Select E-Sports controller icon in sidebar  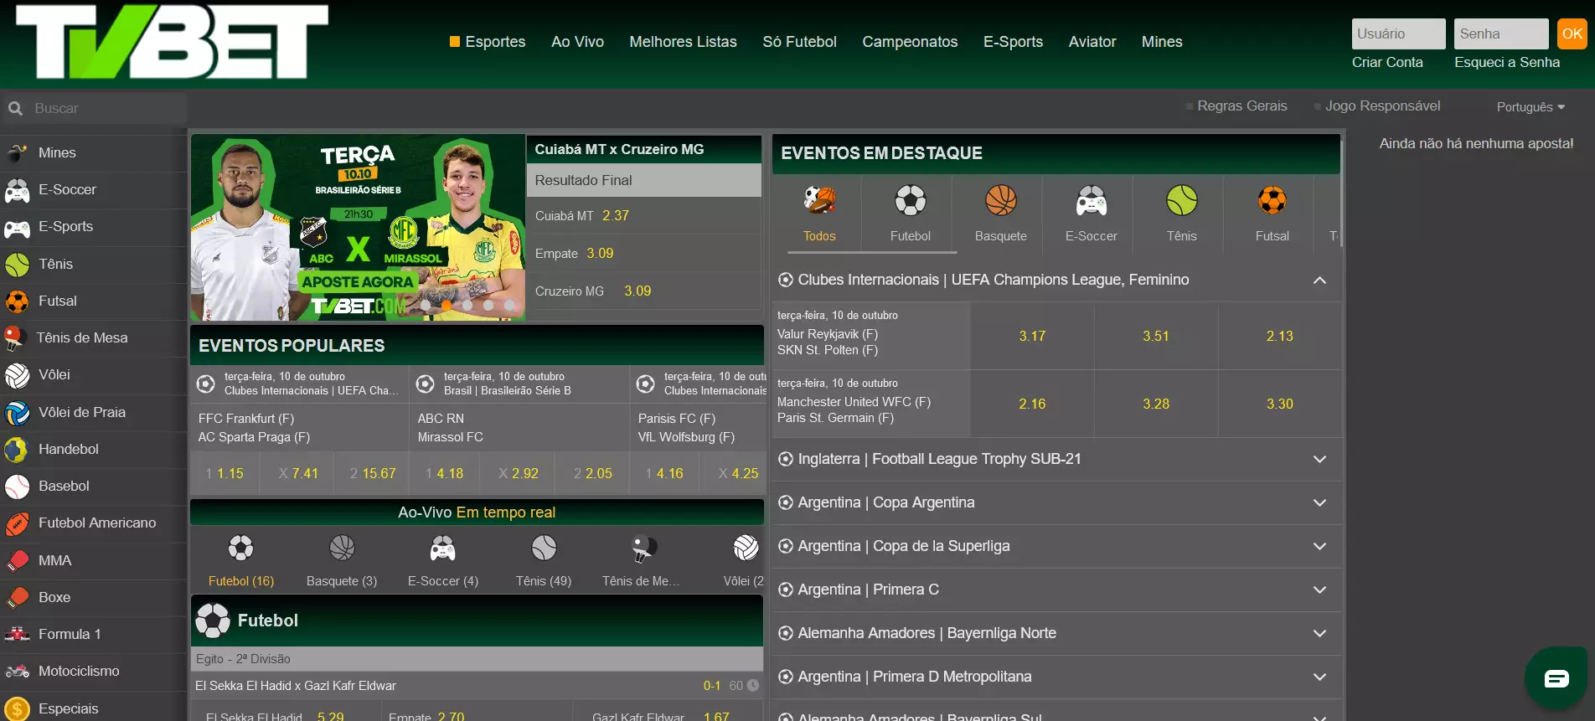[17, 227]
